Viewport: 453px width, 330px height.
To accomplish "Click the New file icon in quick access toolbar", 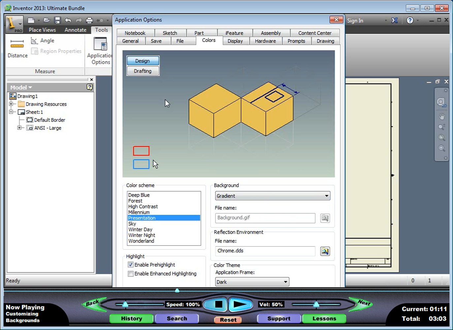I will point(31,20).
